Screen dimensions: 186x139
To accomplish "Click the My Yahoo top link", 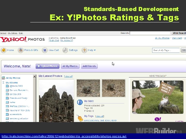I will [12, 33].
